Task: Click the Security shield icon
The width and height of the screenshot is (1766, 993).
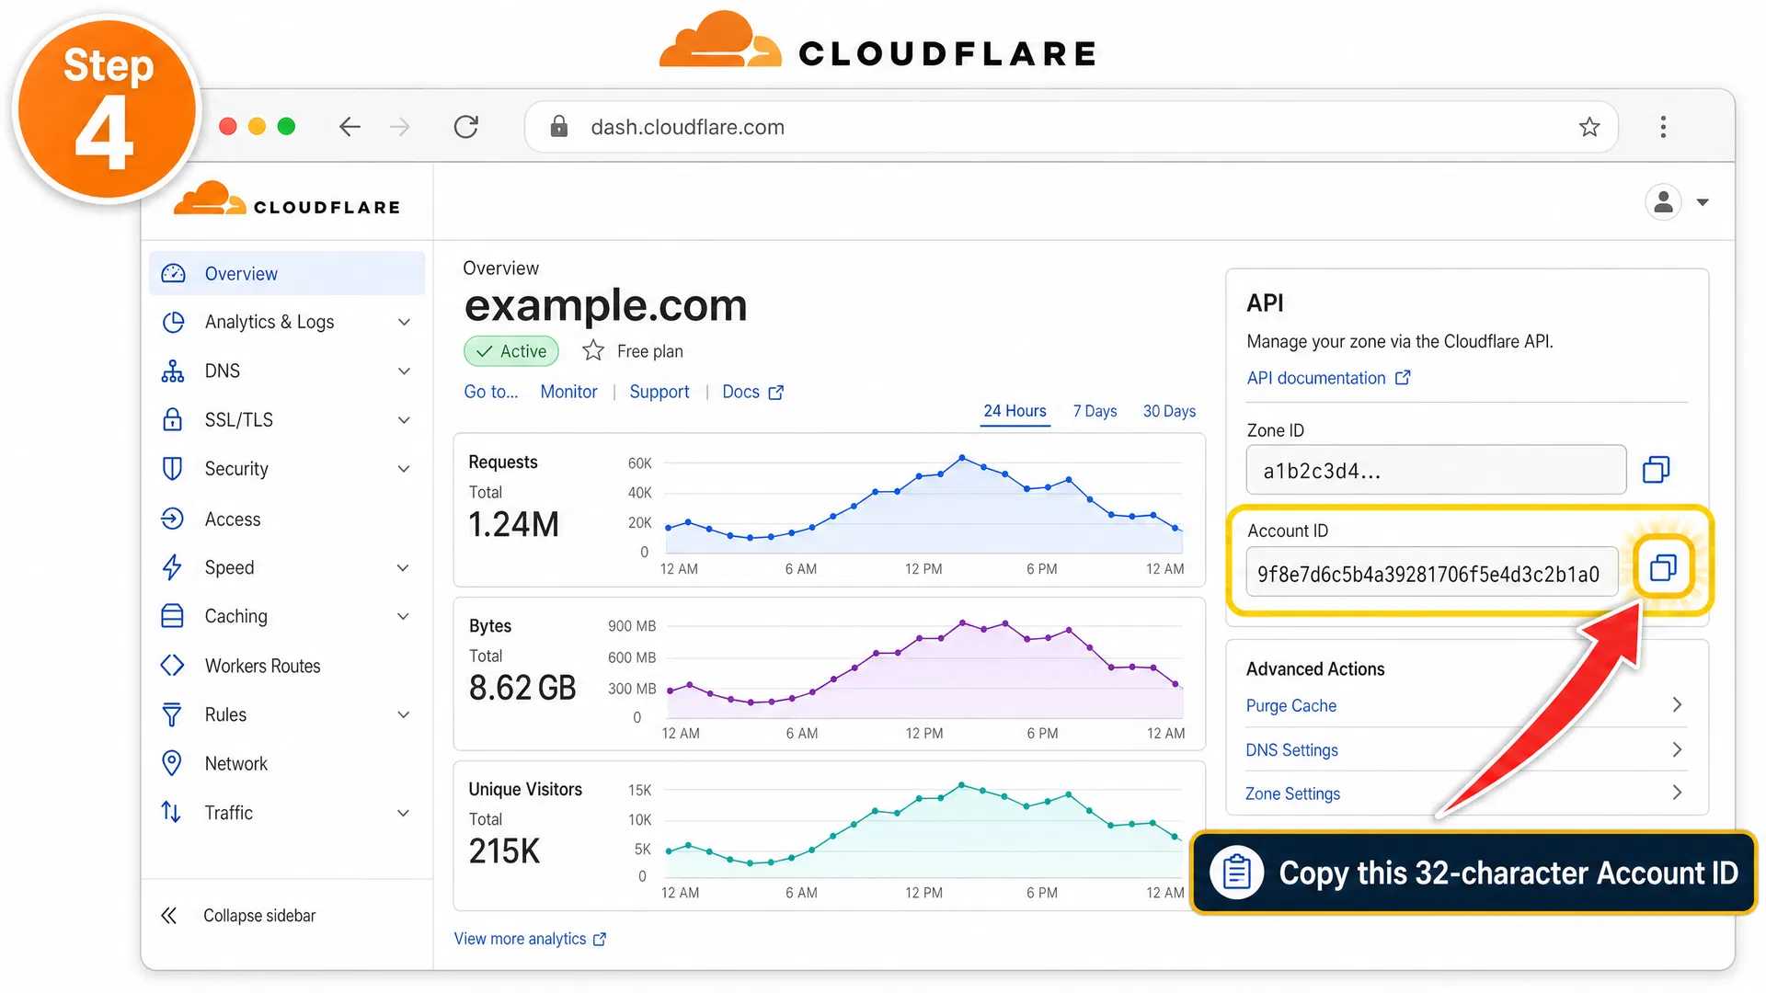Action: [172, 469]
